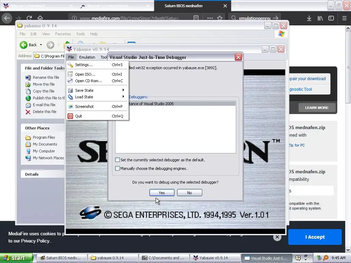Open the Tools menu in Explorer window
Screen dimensions: 351x263
coord(80,34)
